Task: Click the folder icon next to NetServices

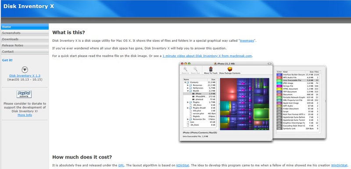Action: (190, 88)
